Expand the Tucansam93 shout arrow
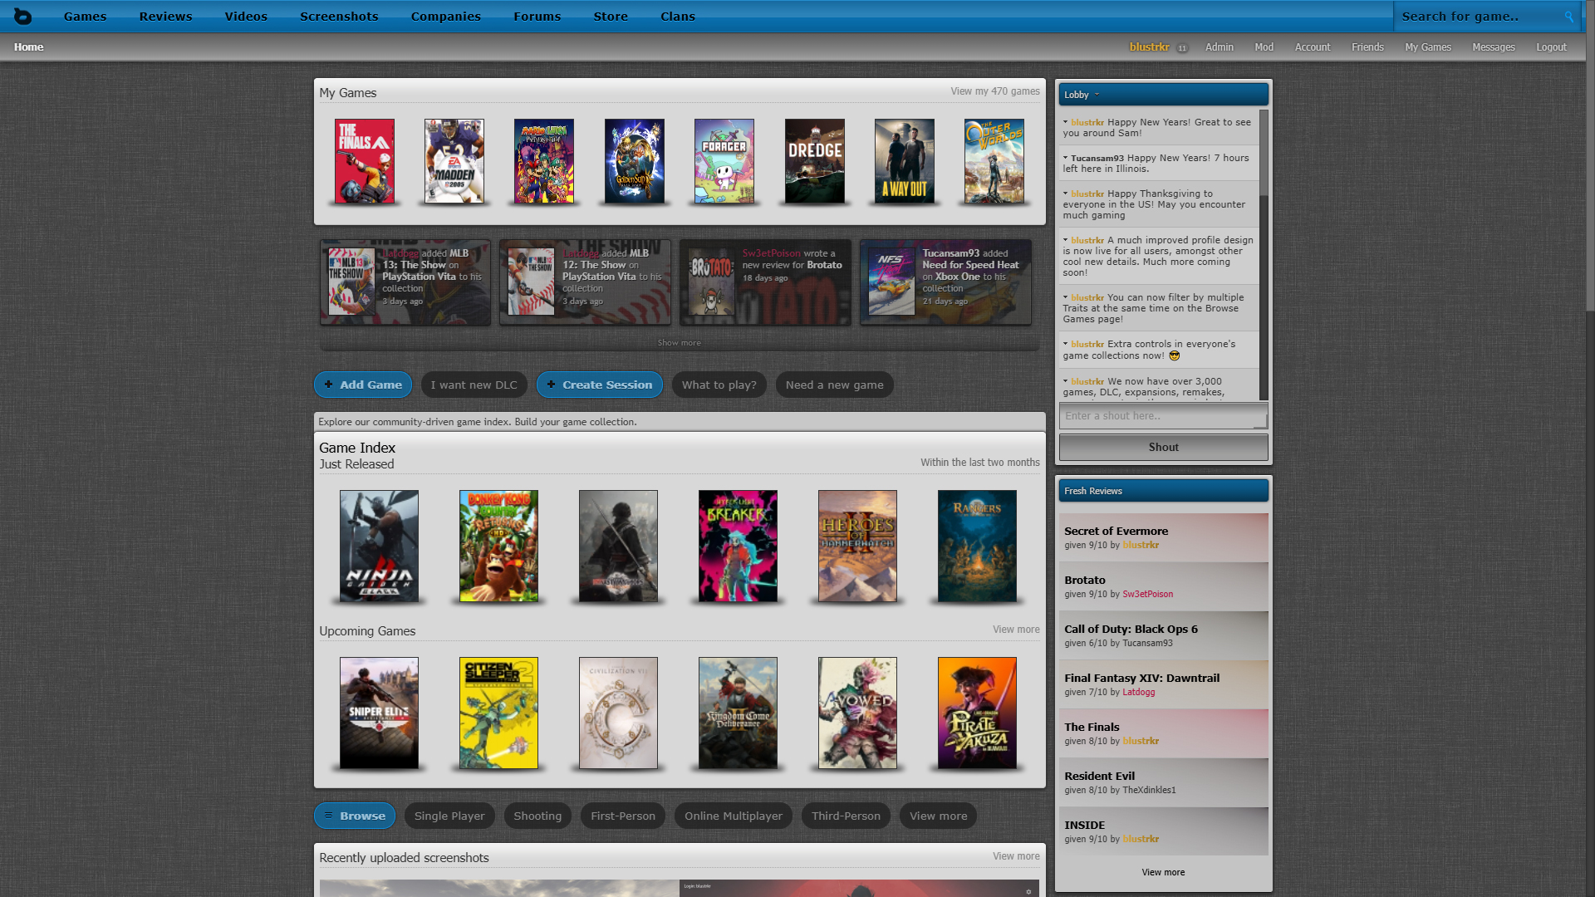Viewport: 1595px width, 897px height. pos(1066,157)
